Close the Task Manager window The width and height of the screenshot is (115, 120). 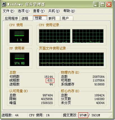[109, 4]
